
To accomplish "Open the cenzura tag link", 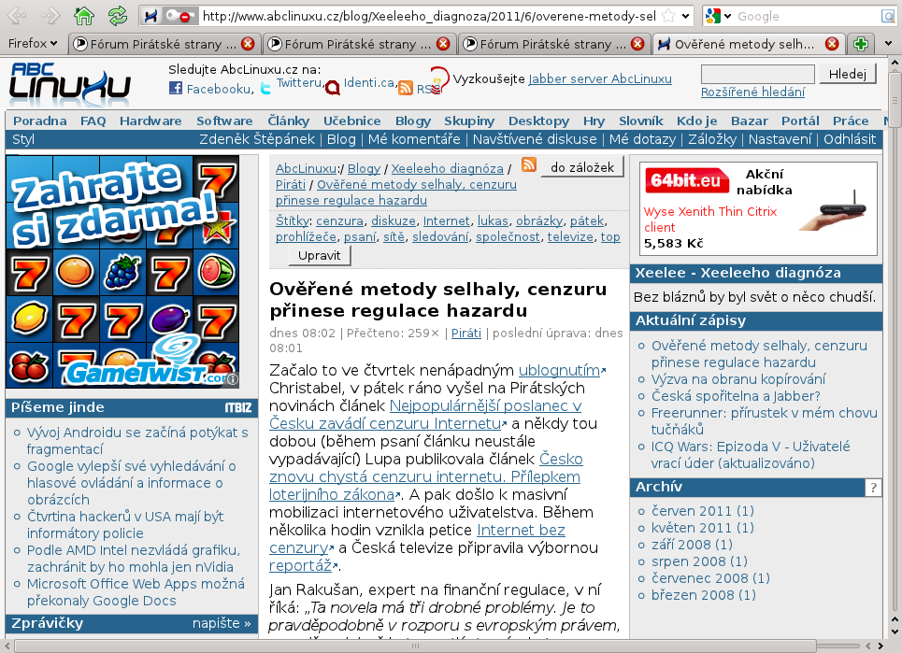I will click(339, 220).
